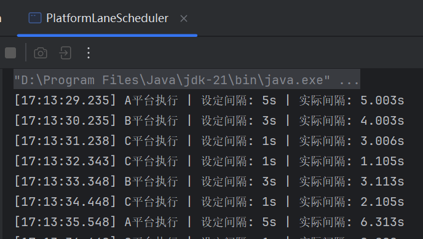Click the 17:13:29.235 timestamp in the console
Image resolution: width=423 pixels, height=239 pixels.
65,101
